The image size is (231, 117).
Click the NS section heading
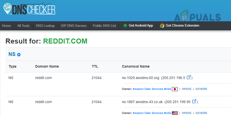12,54
